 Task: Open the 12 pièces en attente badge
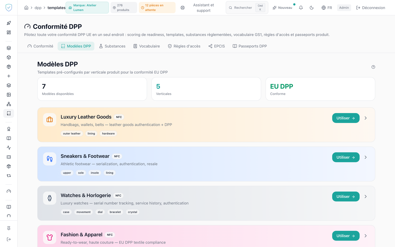click(x=157, y=8)
